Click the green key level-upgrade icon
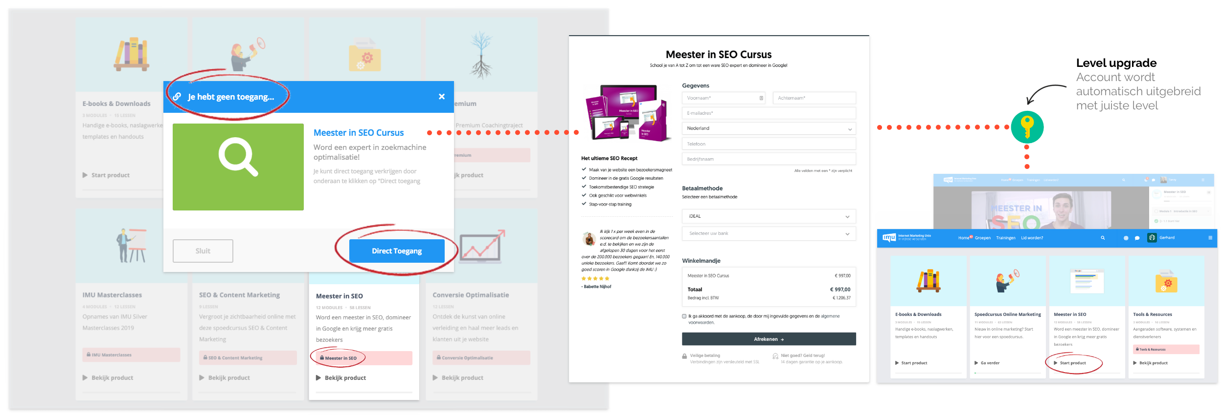 1027,127
